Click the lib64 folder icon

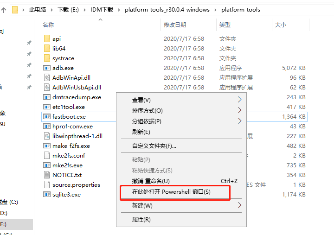click(x=46, y=49)
